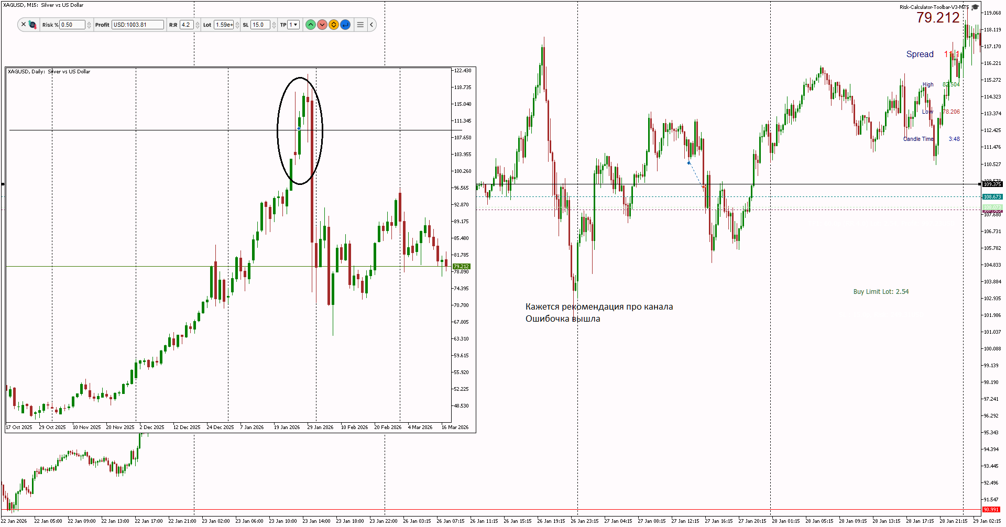Viewport: 1006px width, 527px height.
Task: Open the toolbar hamburger menu
Action: click(360, 25)
